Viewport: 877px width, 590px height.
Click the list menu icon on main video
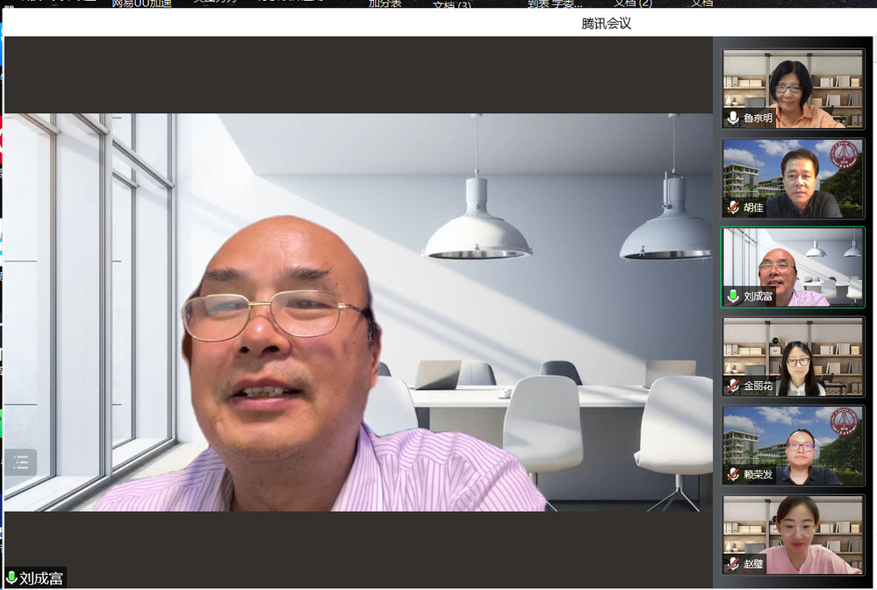point(21,462)
